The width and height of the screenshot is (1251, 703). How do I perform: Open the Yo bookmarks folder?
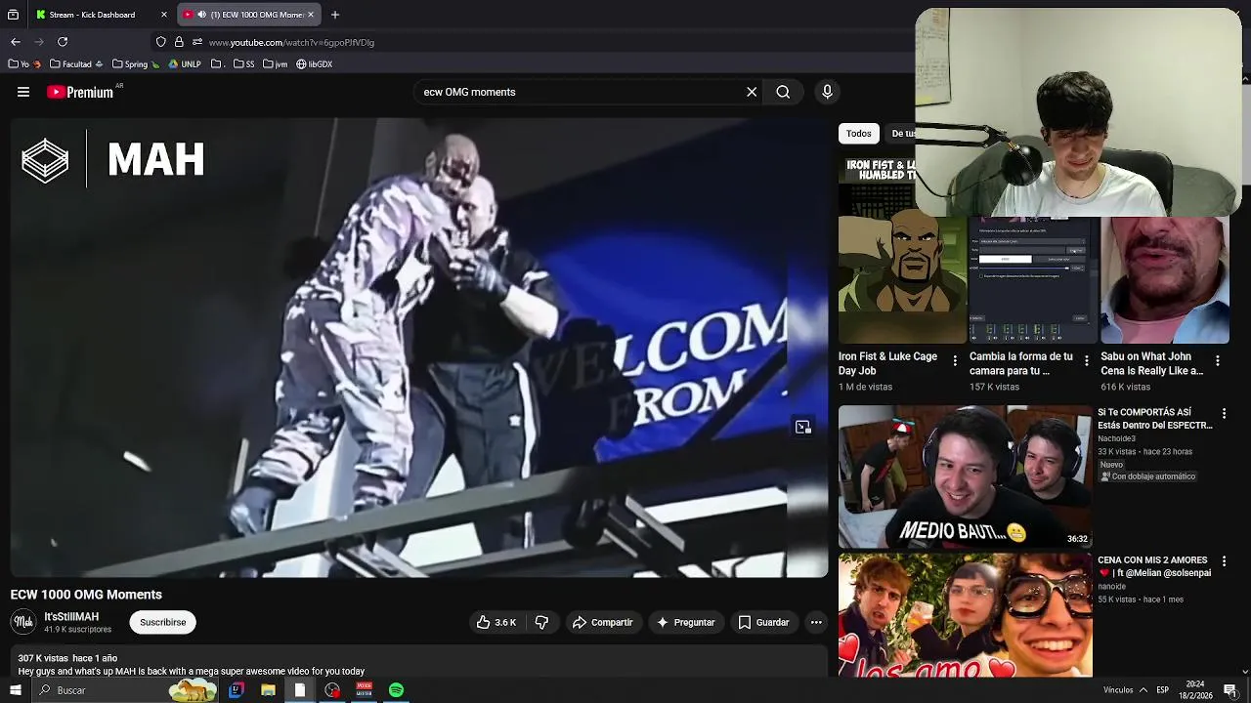point(24,64)
